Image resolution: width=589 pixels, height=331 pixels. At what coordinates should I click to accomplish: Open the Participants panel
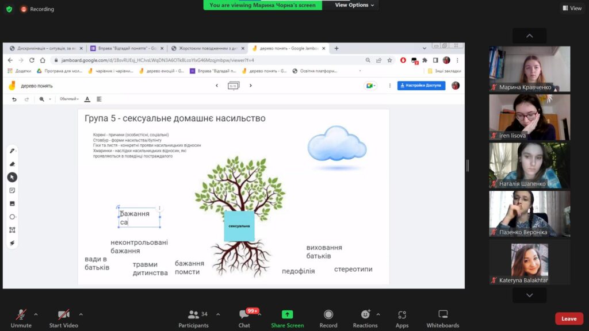click(x=194, y=318)
